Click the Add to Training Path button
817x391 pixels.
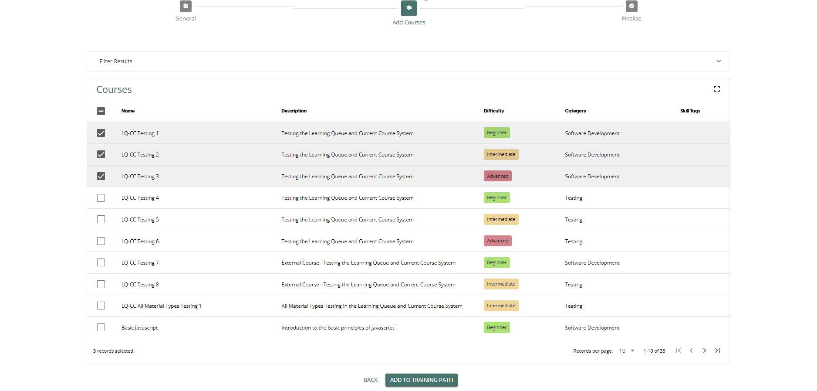421,380
